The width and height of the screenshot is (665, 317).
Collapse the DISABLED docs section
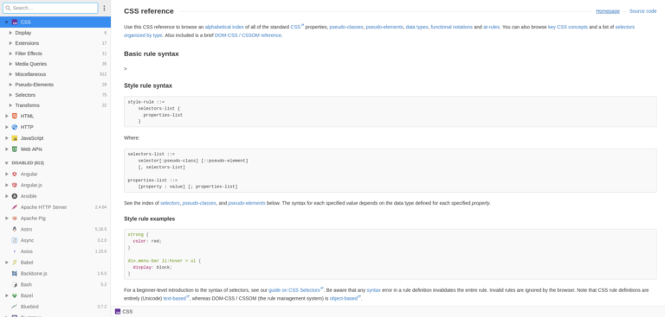click(x=6, y=163)
